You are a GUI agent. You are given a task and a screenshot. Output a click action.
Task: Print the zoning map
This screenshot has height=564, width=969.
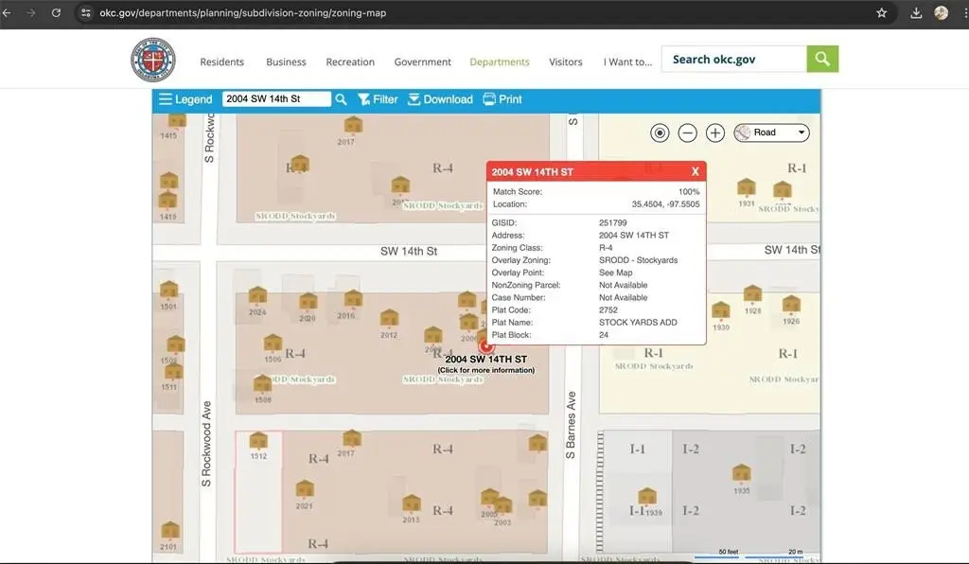502,99
